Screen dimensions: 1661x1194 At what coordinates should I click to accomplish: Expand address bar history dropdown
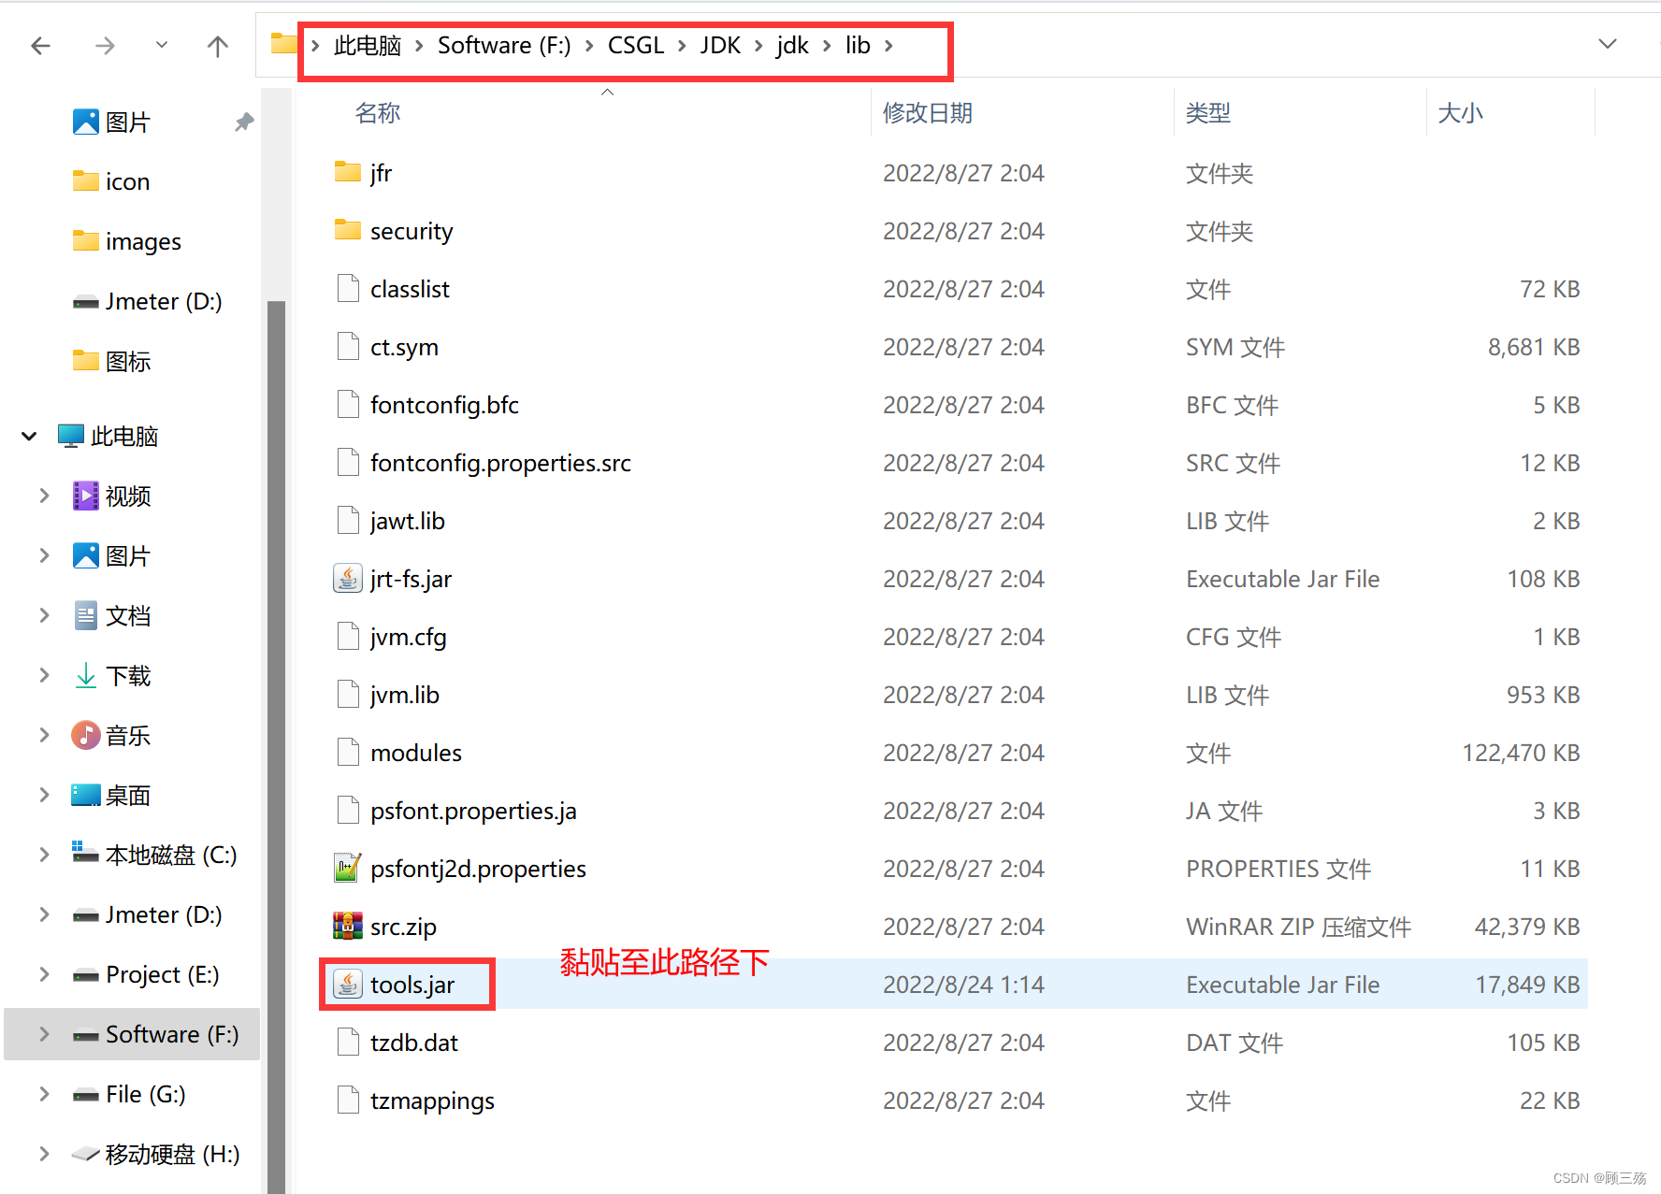pyautogui.click(x=1608, y=44)
